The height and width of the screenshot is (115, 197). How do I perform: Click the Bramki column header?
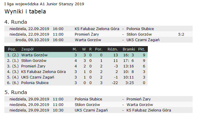(129, 49)
